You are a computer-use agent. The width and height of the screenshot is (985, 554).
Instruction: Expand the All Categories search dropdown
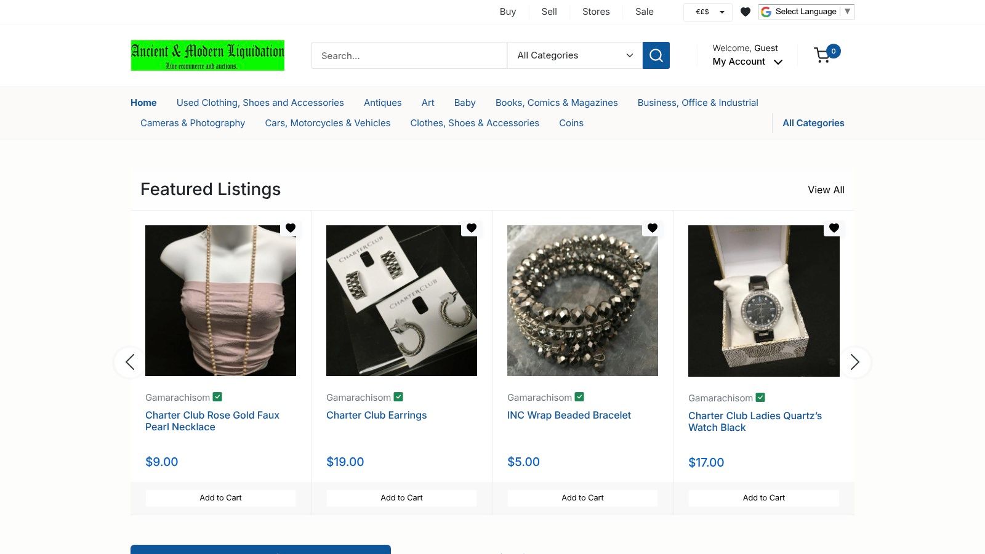coord(575,55)
